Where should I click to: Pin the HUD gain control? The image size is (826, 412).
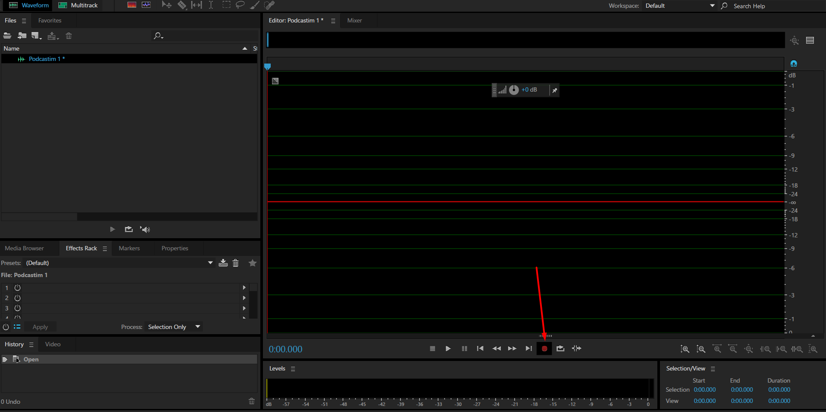coord(554,90)
